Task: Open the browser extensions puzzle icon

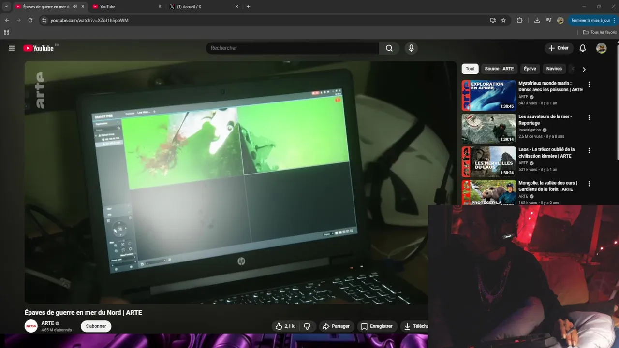Action: pos(520,20)
